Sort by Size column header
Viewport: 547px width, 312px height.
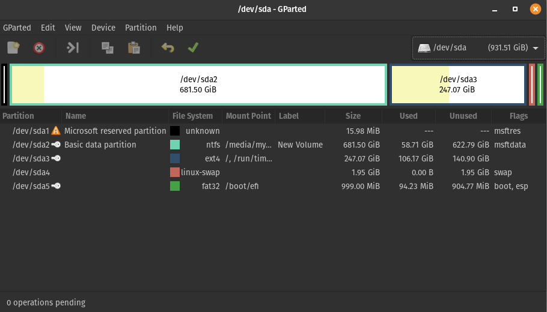pos(353,116)
